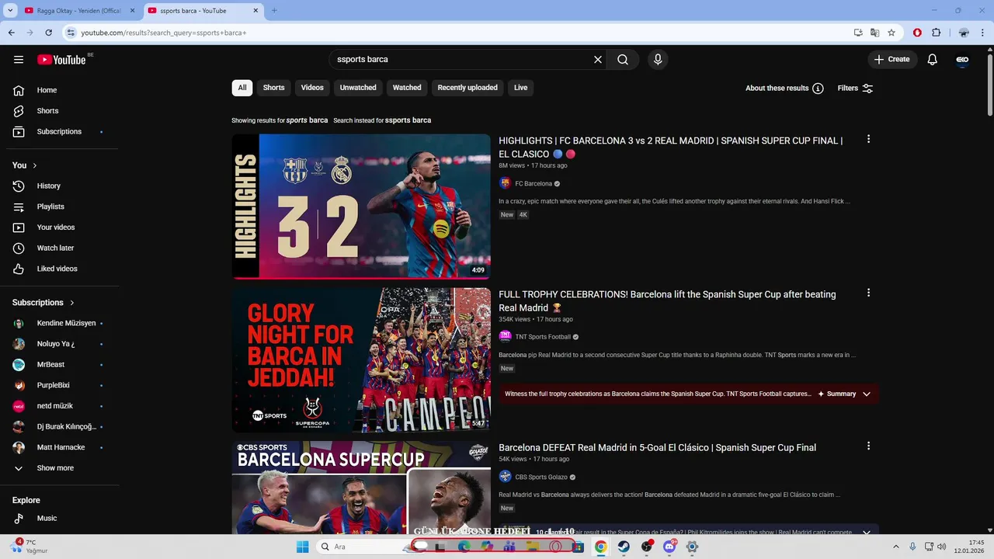994x559 pixels.
Task: Click the Create button
Action: coord(892,60)
